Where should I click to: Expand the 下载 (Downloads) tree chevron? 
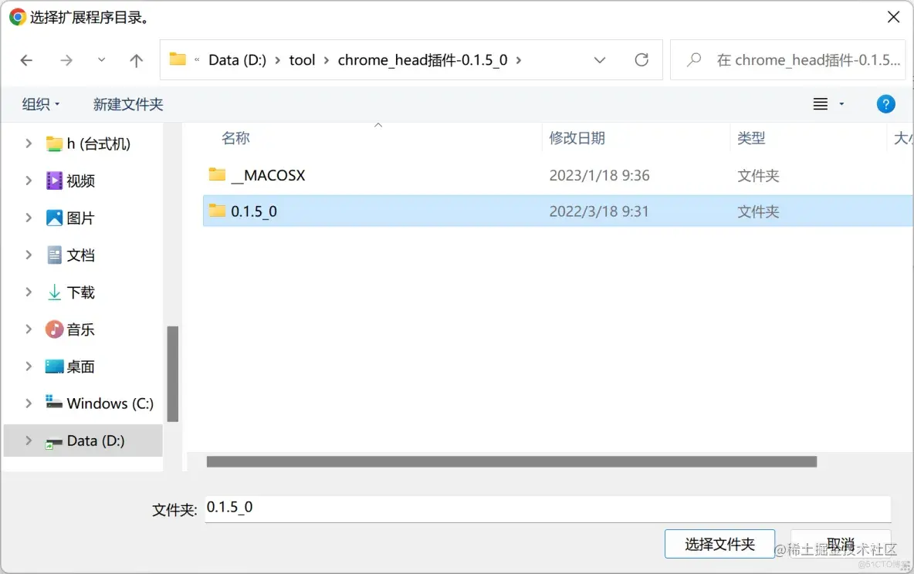click(x=28, y=292)
